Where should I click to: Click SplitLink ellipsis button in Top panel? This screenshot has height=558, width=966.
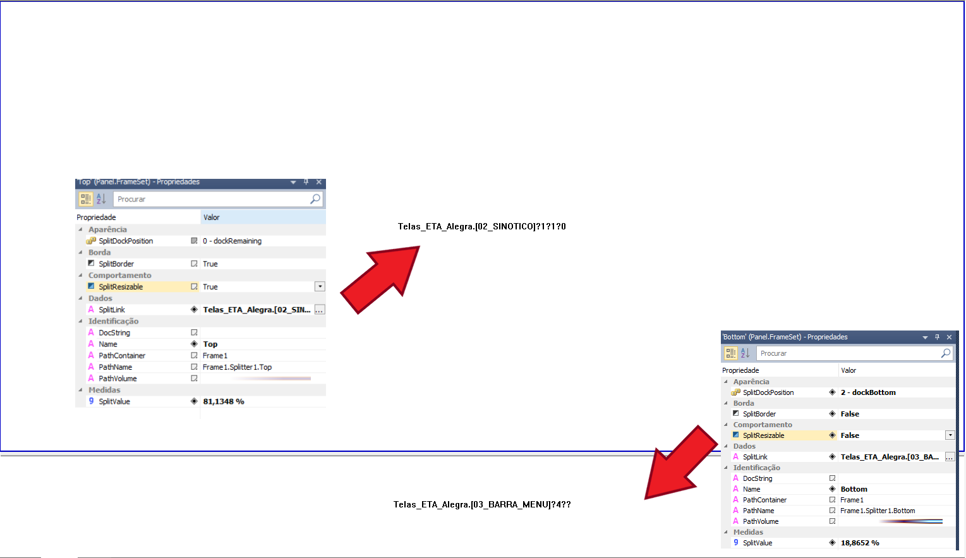tap(320, 310)
